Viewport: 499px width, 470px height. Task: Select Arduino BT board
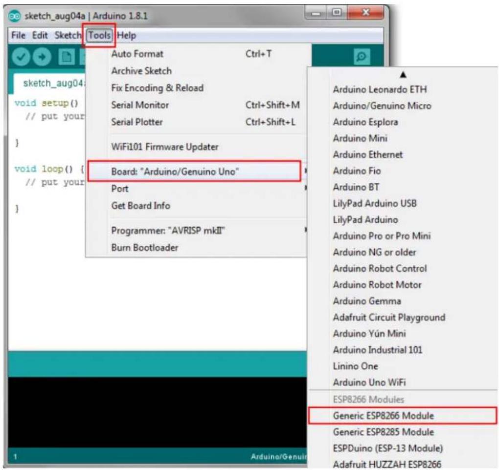(403, 187)
